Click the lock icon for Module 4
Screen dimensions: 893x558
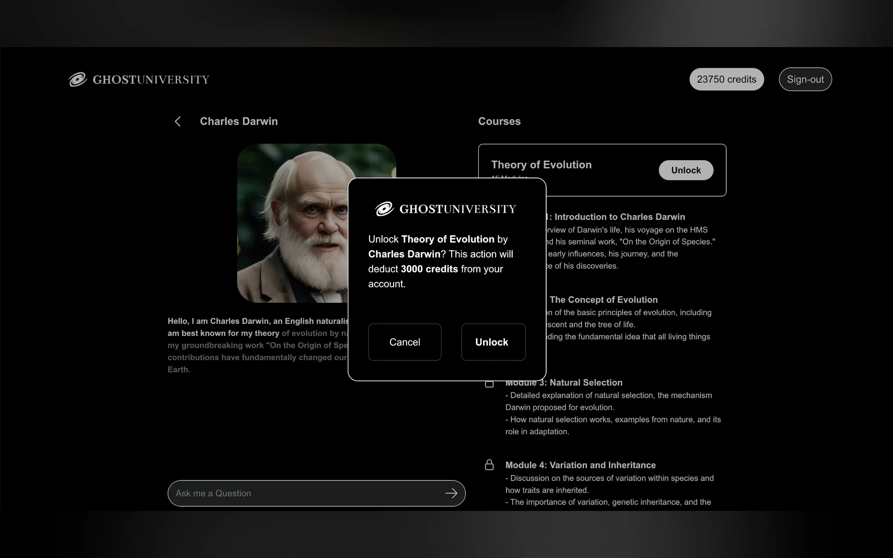tap(489, 465)
